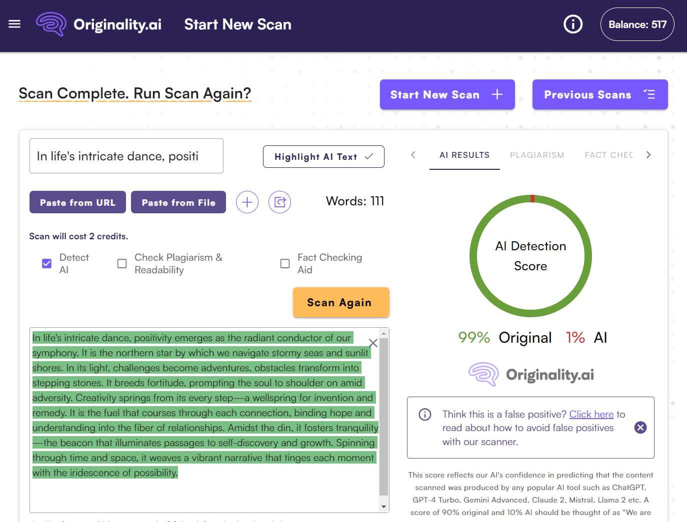Uncheck the Detect AI checkbox
The width and height of the screenshot is (687, 522).
coord(46,263)
